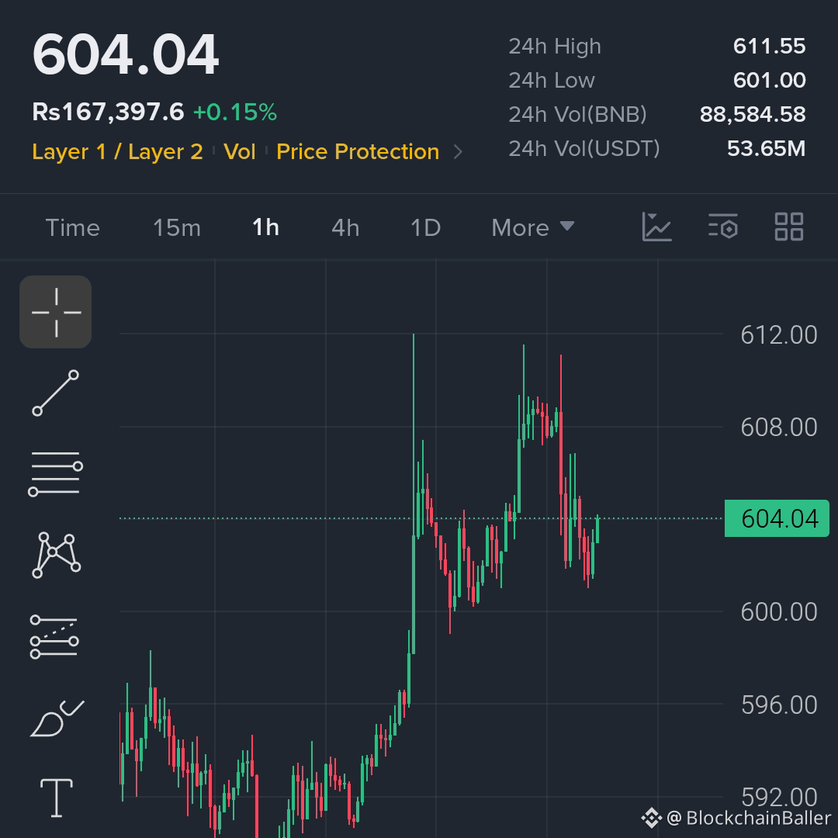Tap the +0.15% change percentage
Screen dimensions: 838x838
(235, 113)
